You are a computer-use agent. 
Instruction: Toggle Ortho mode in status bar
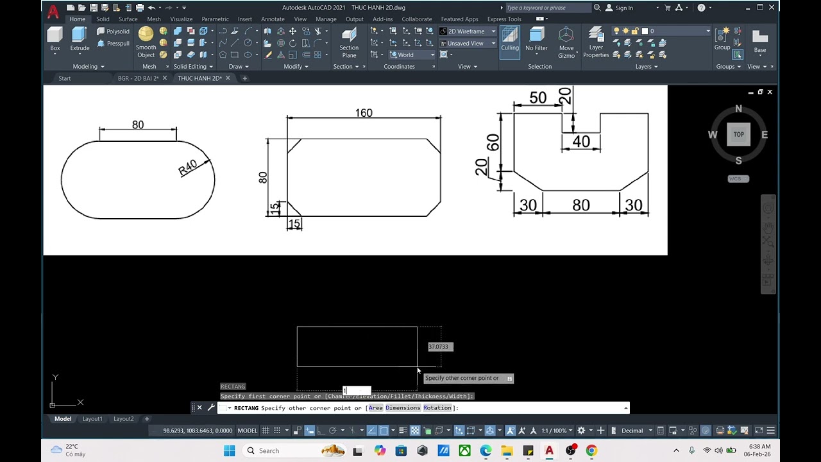(x=321, y=431)
